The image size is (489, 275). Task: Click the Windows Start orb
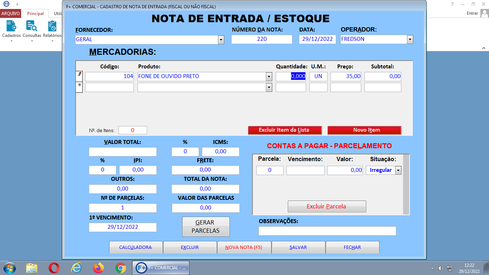(9, 268)
